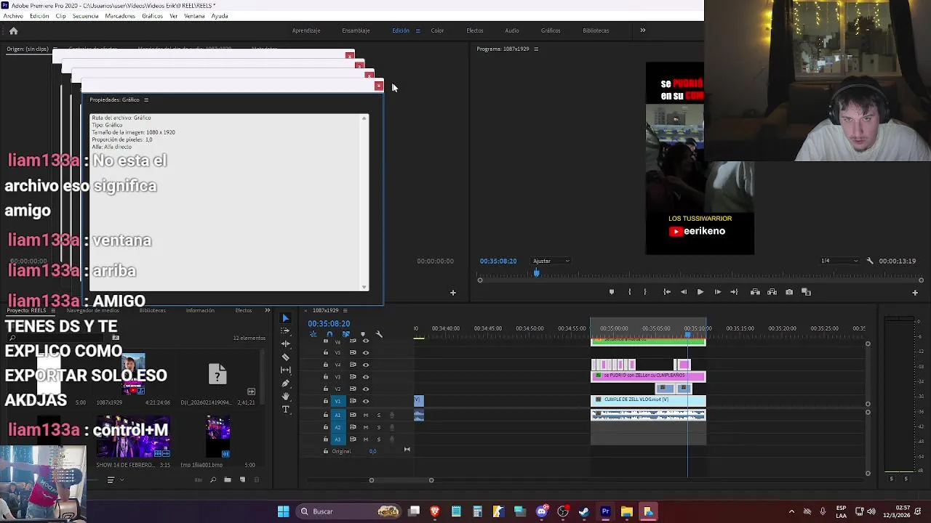The image size is (931, 523).
Task: Export frame with camera icon
Action: coord(789,292)
